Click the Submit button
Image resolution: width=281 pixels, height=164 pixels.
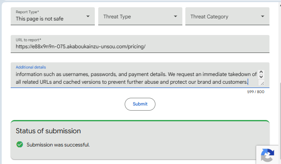tap(140, 104)
